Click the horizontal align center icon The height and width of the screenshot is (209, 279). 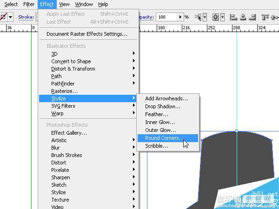coord(243,17)
